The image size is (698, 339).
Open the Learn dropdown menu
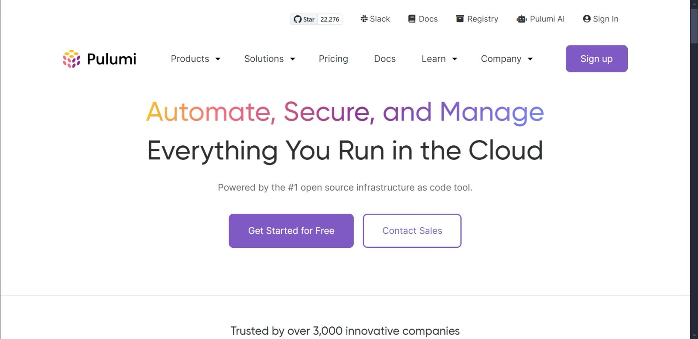439,59
